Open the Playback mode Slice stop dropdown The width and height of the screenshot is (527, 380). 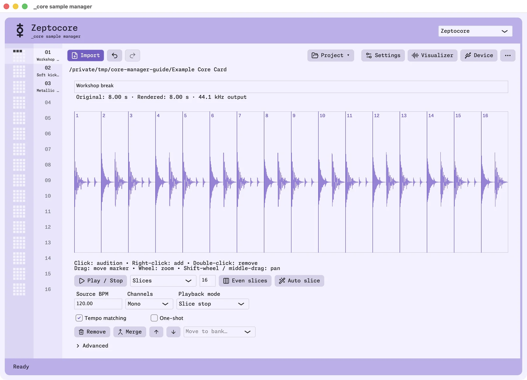tap(213, 304)
